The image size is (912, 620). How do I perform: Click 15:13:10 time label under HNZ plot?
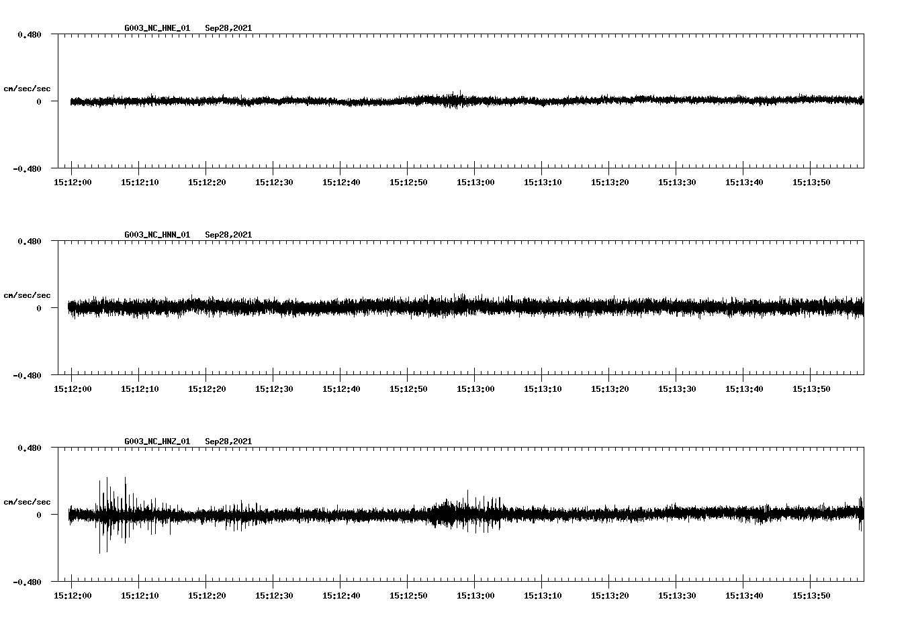point(543,596)
